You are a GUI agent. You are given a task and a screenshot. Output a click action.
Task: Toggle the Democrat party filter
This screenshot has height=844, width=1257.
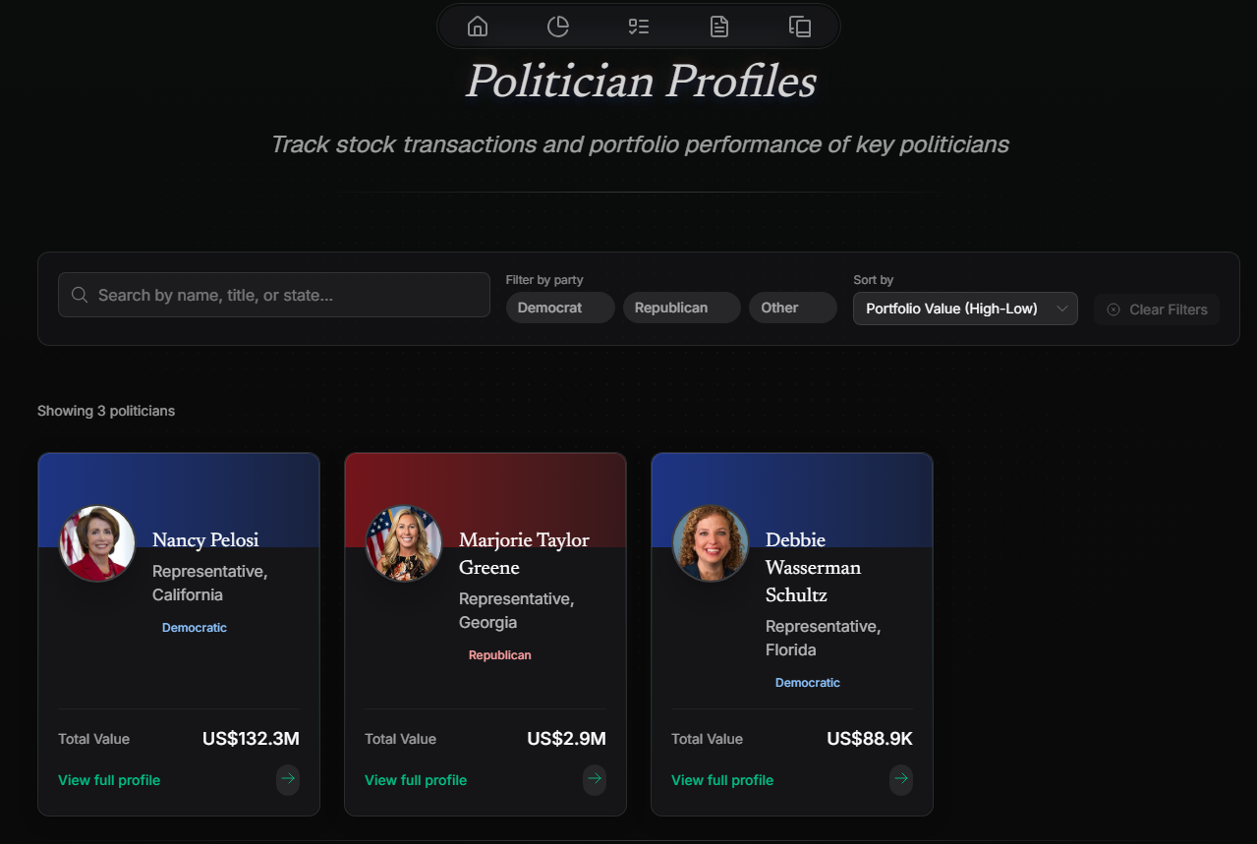tap(560, 307)
